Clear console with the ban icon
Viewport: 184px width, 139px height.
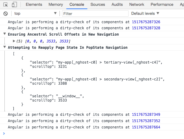[6, 13]
